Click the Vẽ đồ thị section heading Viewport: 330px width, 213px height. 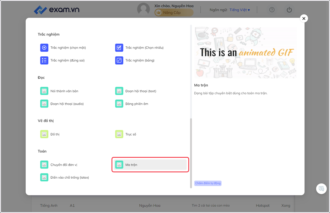tap(46, 121)
